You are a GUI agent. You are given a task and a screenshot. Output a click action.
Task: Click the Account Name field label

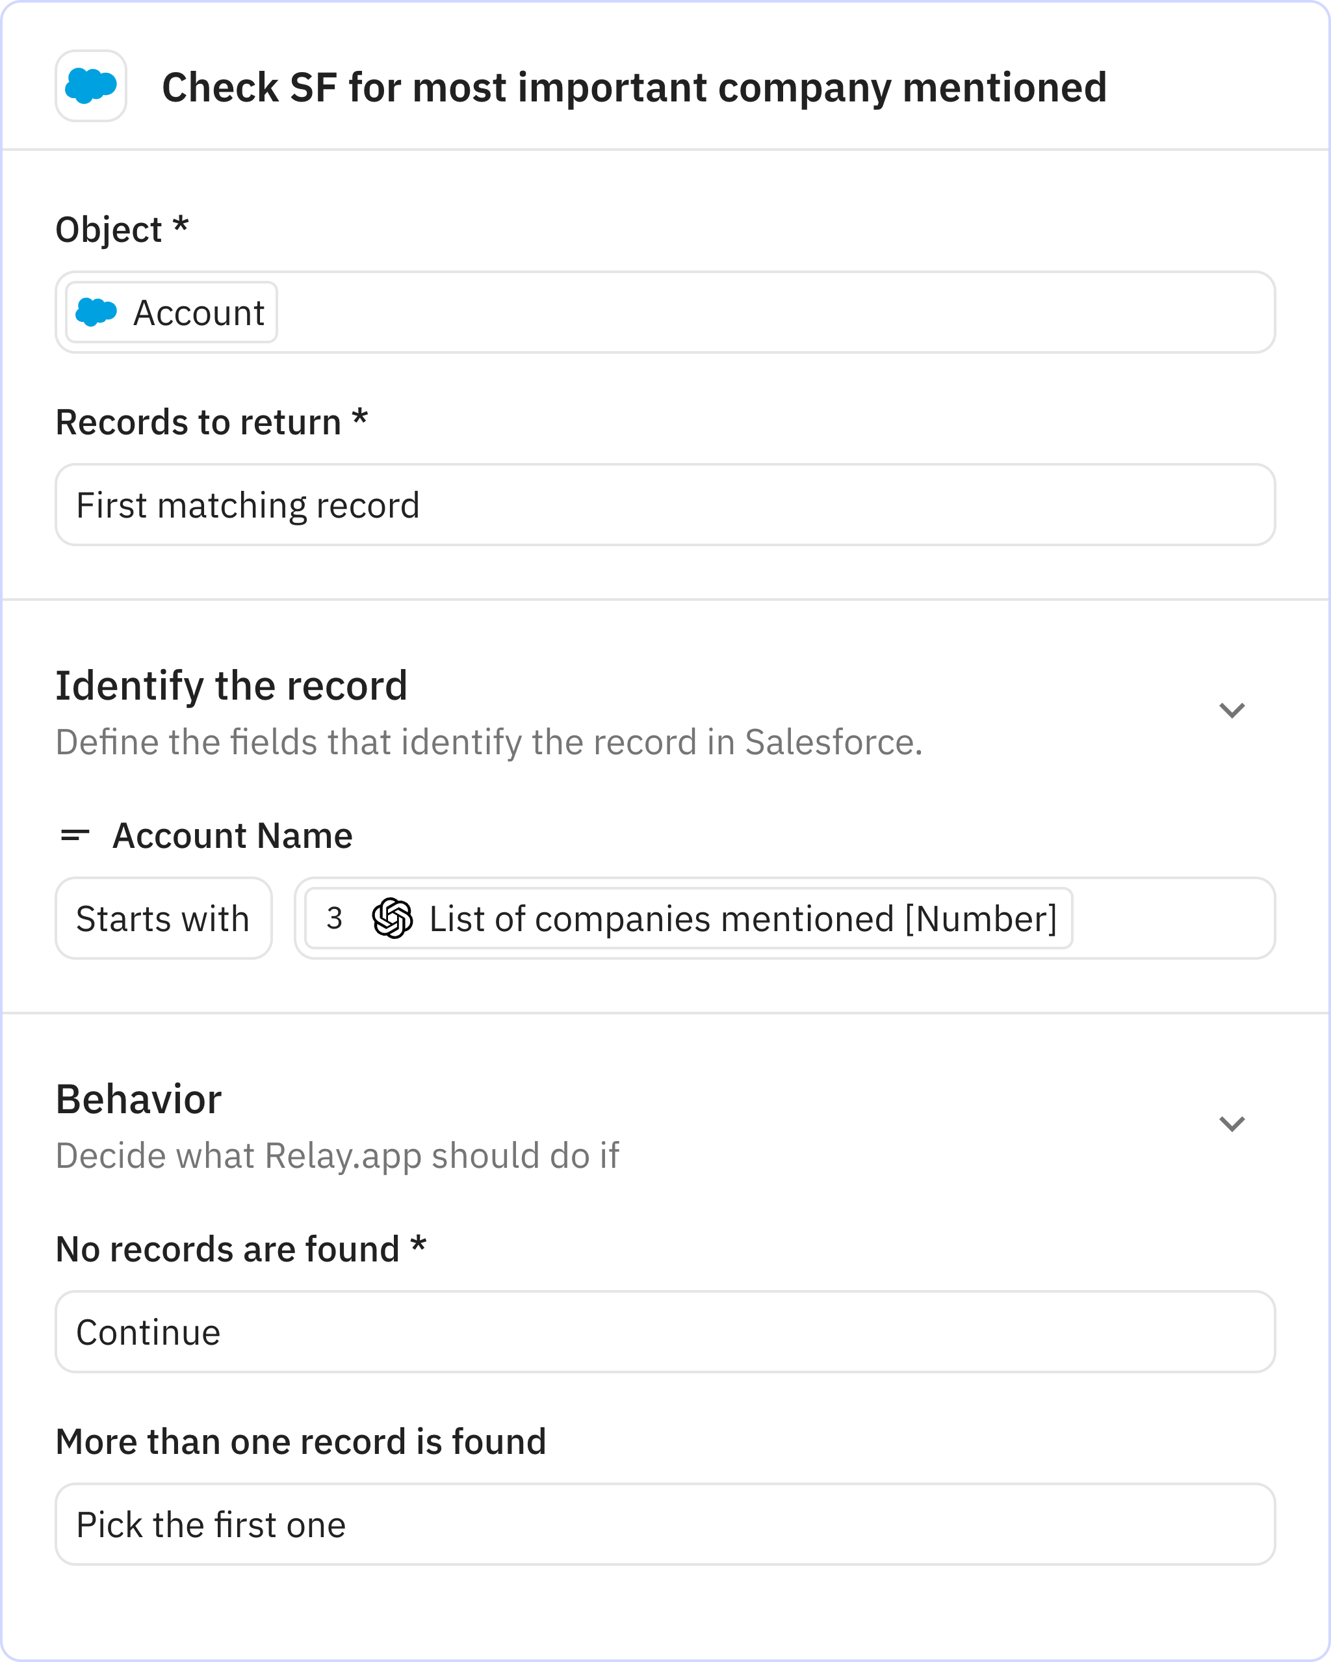coord(232,836)
